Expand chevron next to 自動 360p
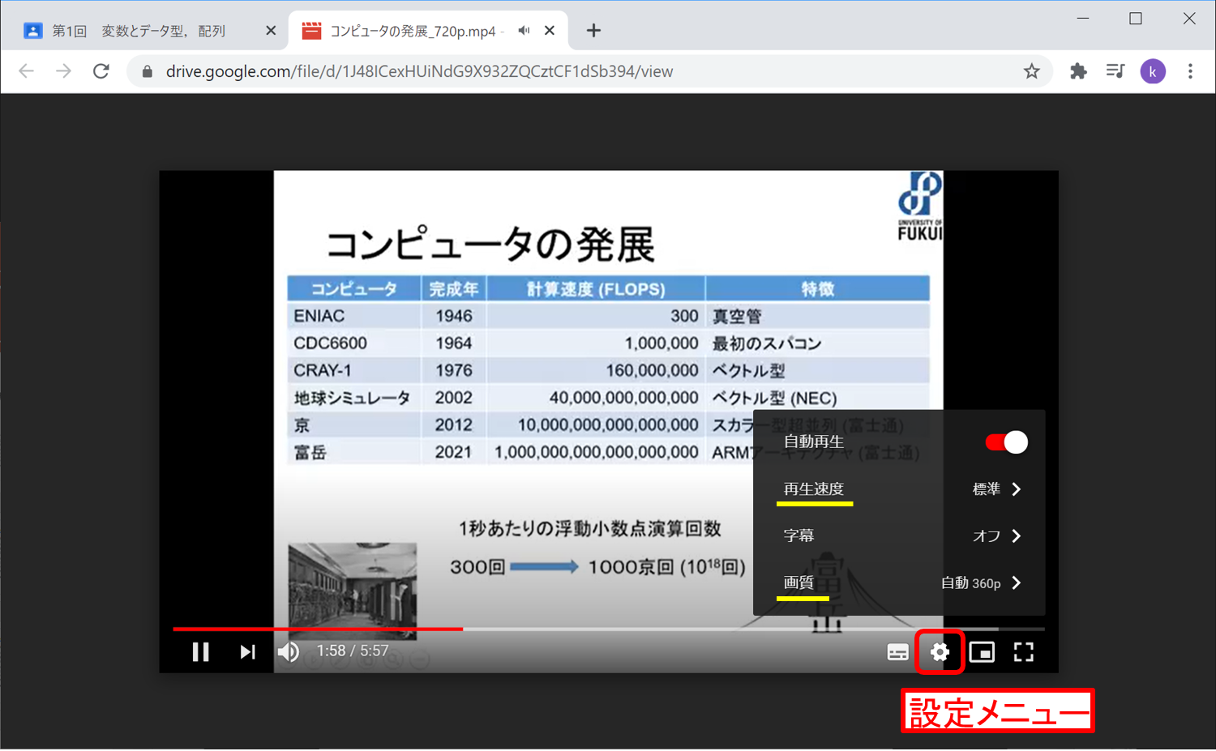Image resolution: width=1216 pixels, height=751 pixels. tap(1017, 582)
